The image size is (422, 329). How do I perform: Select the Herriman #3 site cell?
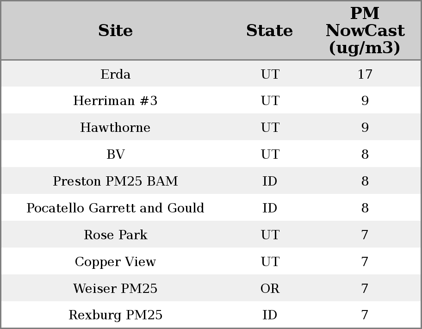(115, 101)
